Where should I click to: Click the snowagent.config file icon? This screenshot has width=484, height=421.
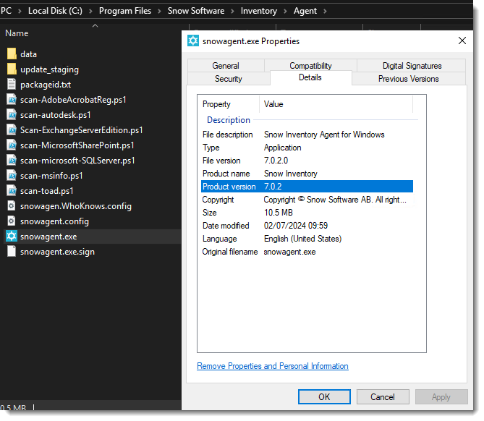tap(12, 221)
